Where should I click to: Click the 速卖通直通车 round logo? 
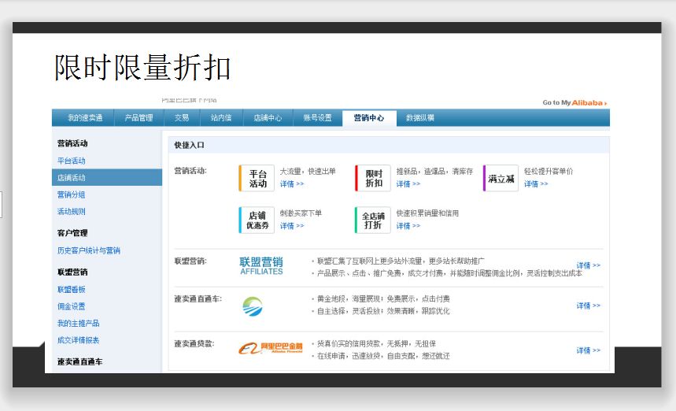(x=253, y=305)
